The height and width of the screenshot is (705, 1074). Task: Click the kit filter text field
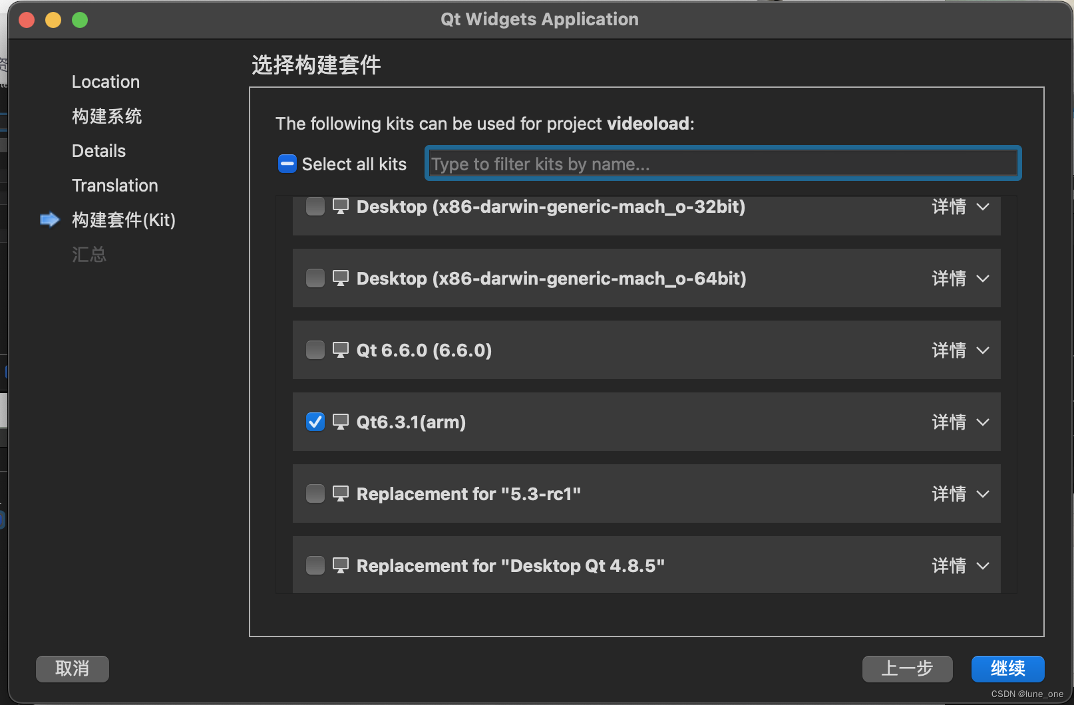[x=722, y=163]
